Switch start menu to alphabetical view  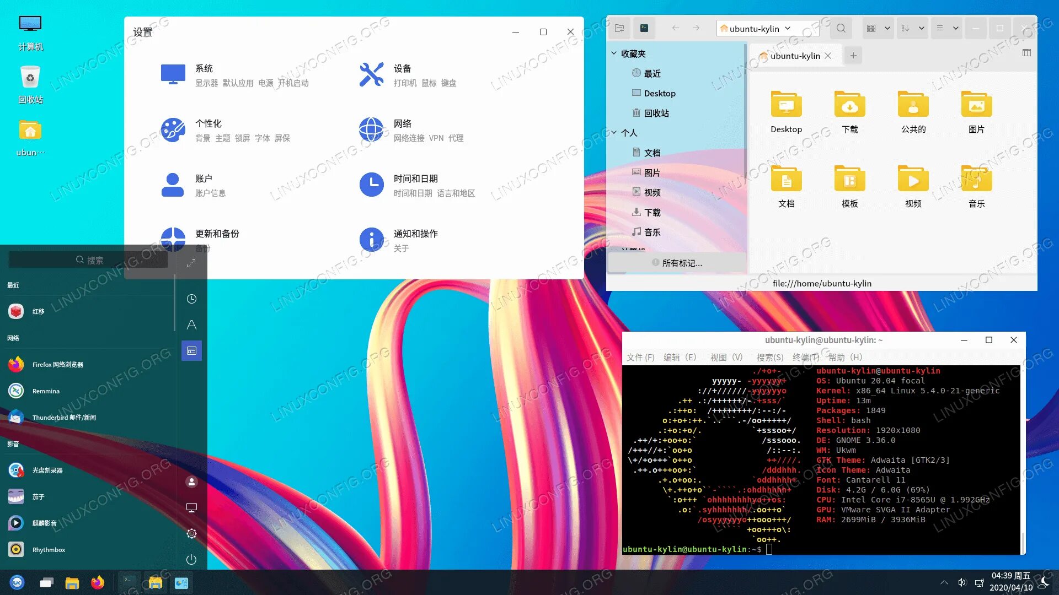pos(191,325)
